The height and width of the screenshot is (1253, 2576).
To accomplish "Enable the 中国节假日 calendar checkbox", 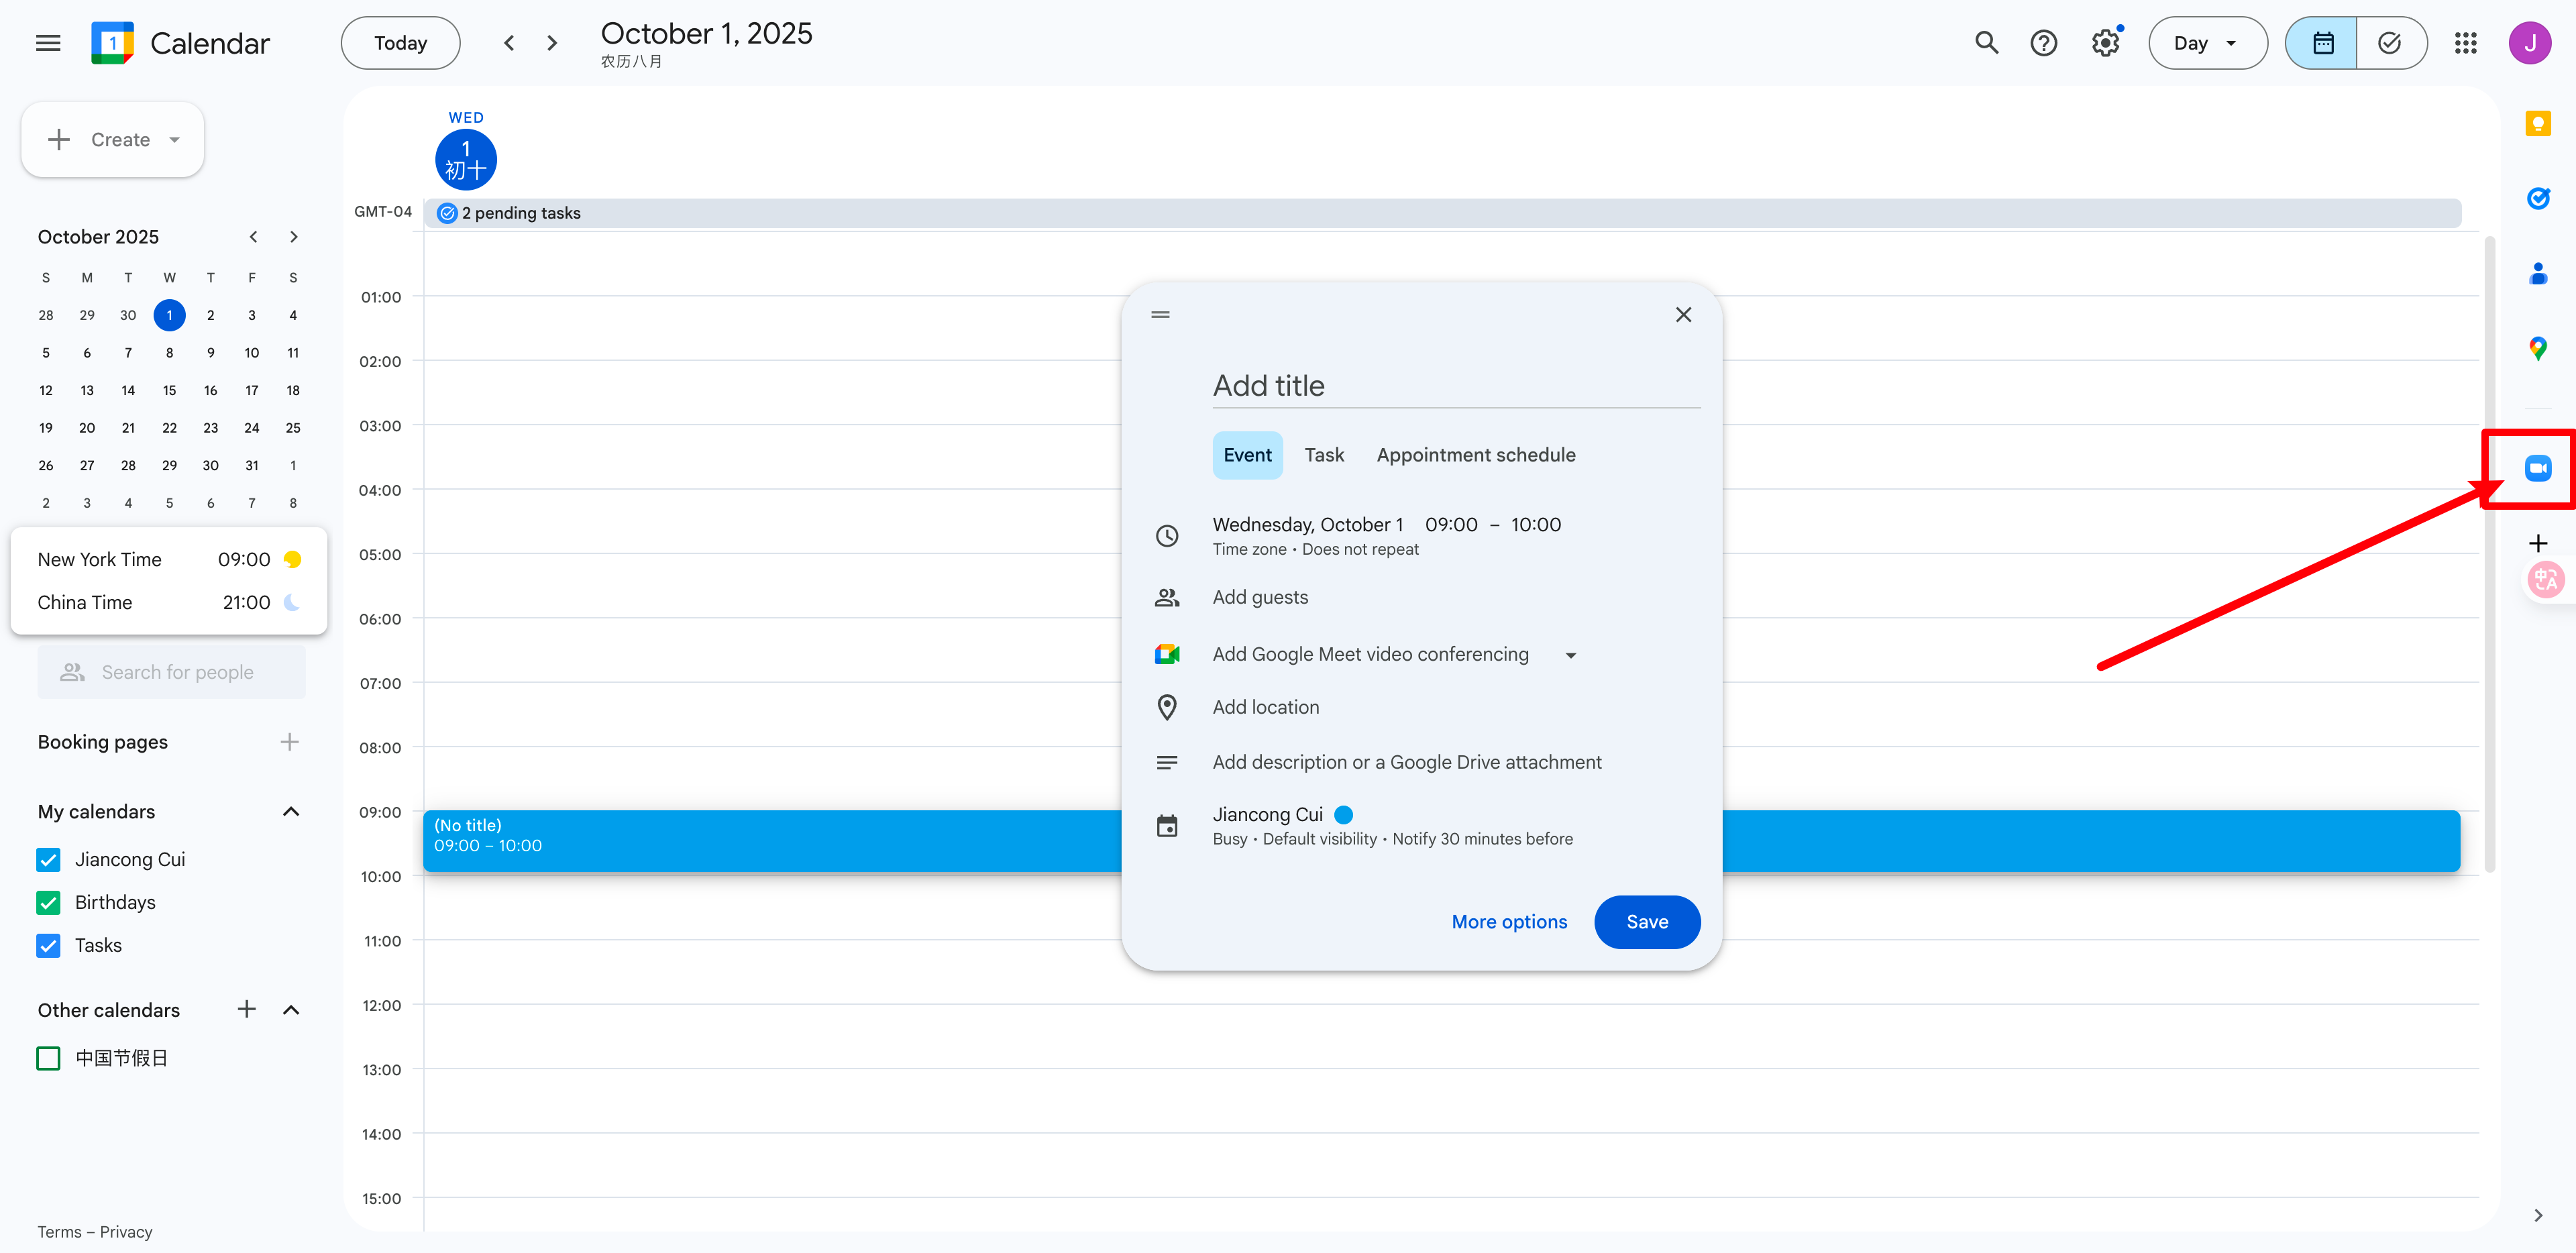I will click(48, 1058).
